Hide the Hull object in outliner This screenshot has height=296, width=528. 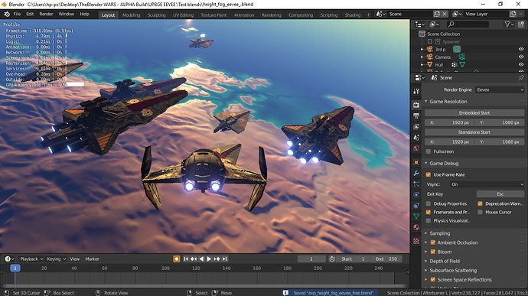tap(521, 65)
